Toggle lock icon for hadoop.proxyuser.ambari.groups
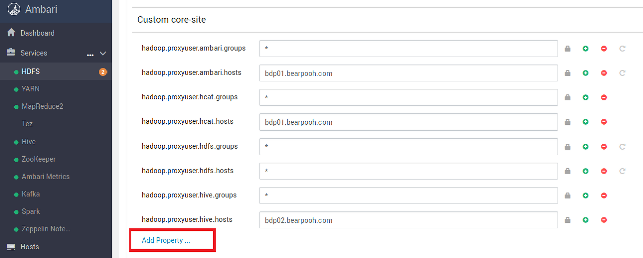Image resolution: width=643 pixels, height=258 pixels. [567, 49]
